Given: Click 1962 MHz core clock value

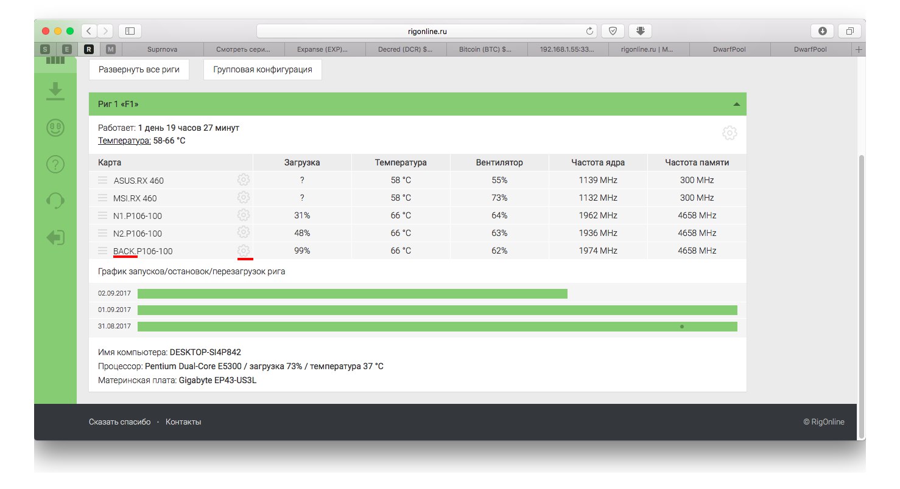Looking at the screenshot, I should pos(598,215).
